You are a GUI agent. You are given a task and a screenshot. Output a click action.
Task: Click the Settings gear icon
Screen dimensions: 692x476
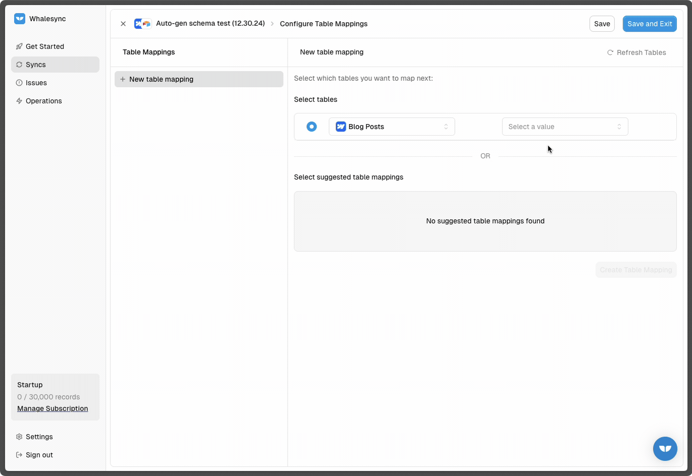(x=19, y=437)
